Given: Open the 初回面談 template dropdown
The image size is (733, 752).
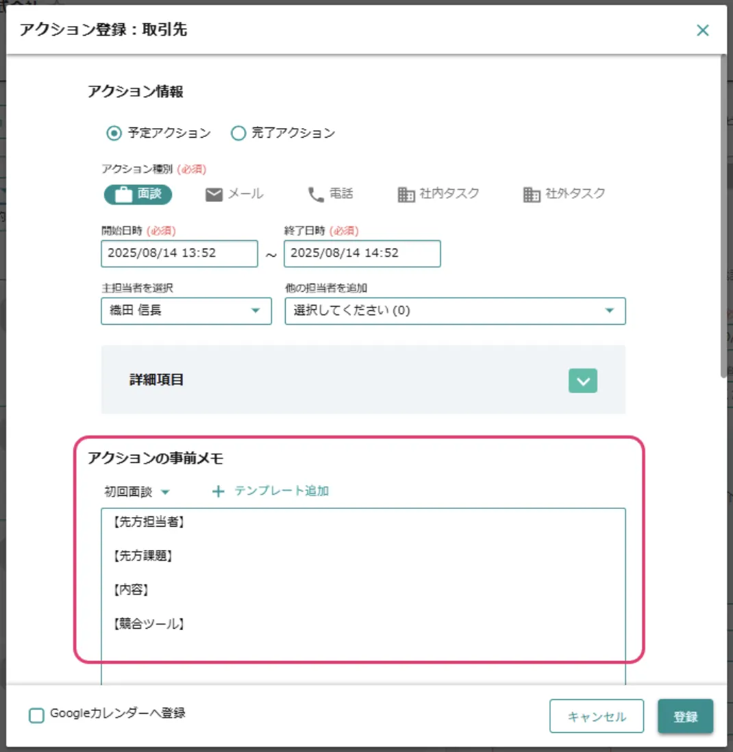Looking at the screenshot, I should coord(136,492).
